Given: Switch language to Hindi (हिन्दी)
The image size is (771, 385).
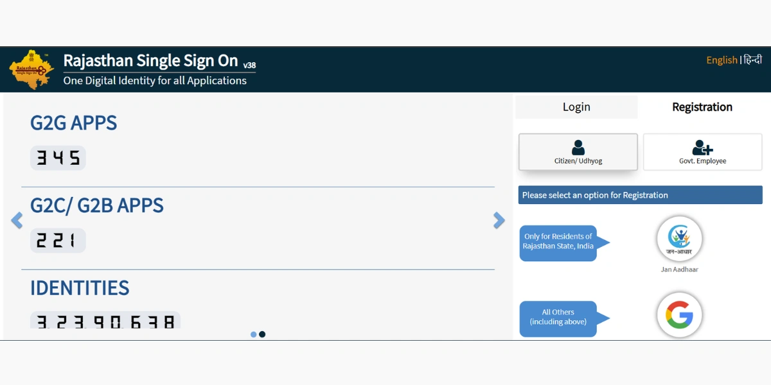Looking at the screenshot, I should 752,60.
